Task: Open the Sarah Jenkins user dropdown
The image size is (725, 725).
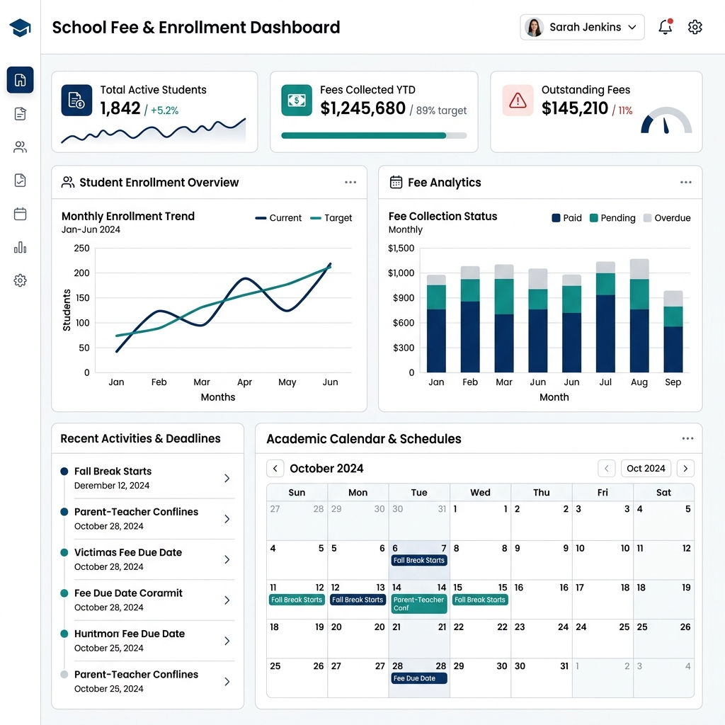Action: [x=582, y=28]
